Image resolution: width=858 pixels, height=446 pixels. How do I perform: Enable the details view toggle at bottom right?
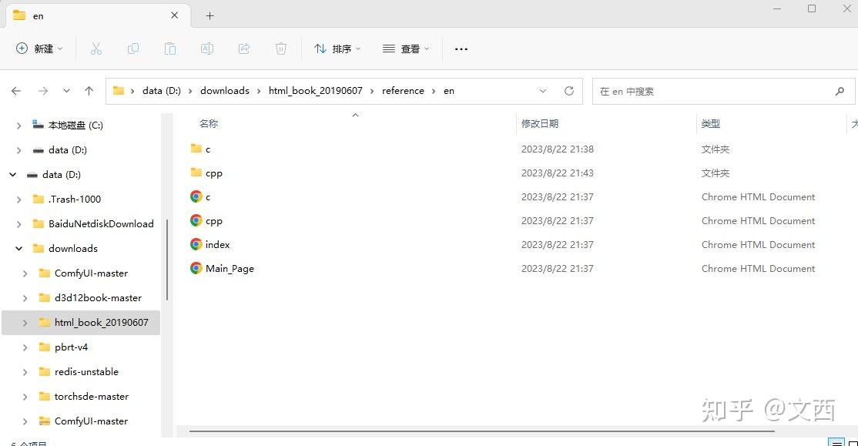click(836, 442)
